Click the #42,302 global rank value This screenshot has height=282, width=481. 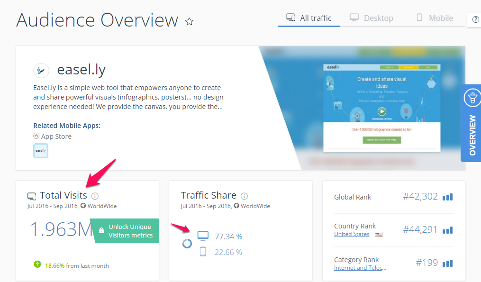[420, 196]
